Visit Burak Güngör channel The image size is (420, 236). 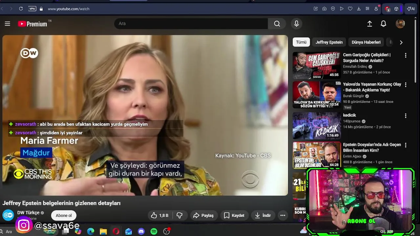pos(353,96)
